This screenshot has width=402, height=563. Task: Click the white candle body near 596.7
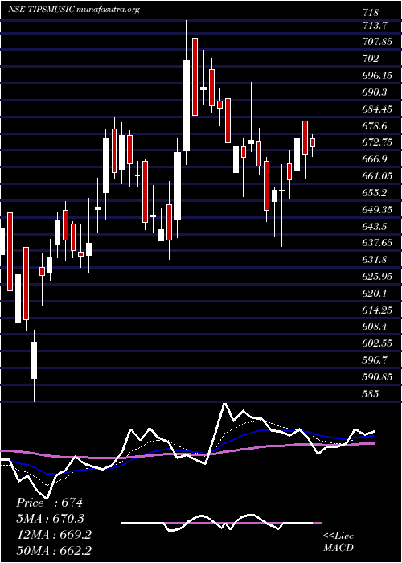(x=34, y=360)
